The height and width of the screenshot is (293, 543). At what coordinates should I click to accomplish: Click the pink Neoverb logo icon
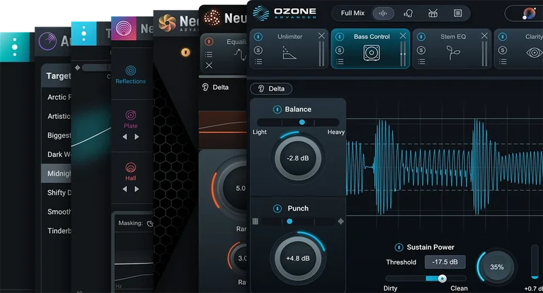click(x=124, y=28)
